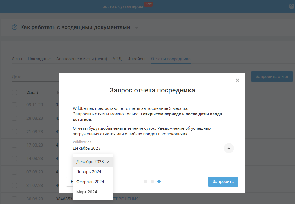295x204 pixels.
Task: Click the Дата filter field
Action: pyautogui.click(x=35, y=77)
